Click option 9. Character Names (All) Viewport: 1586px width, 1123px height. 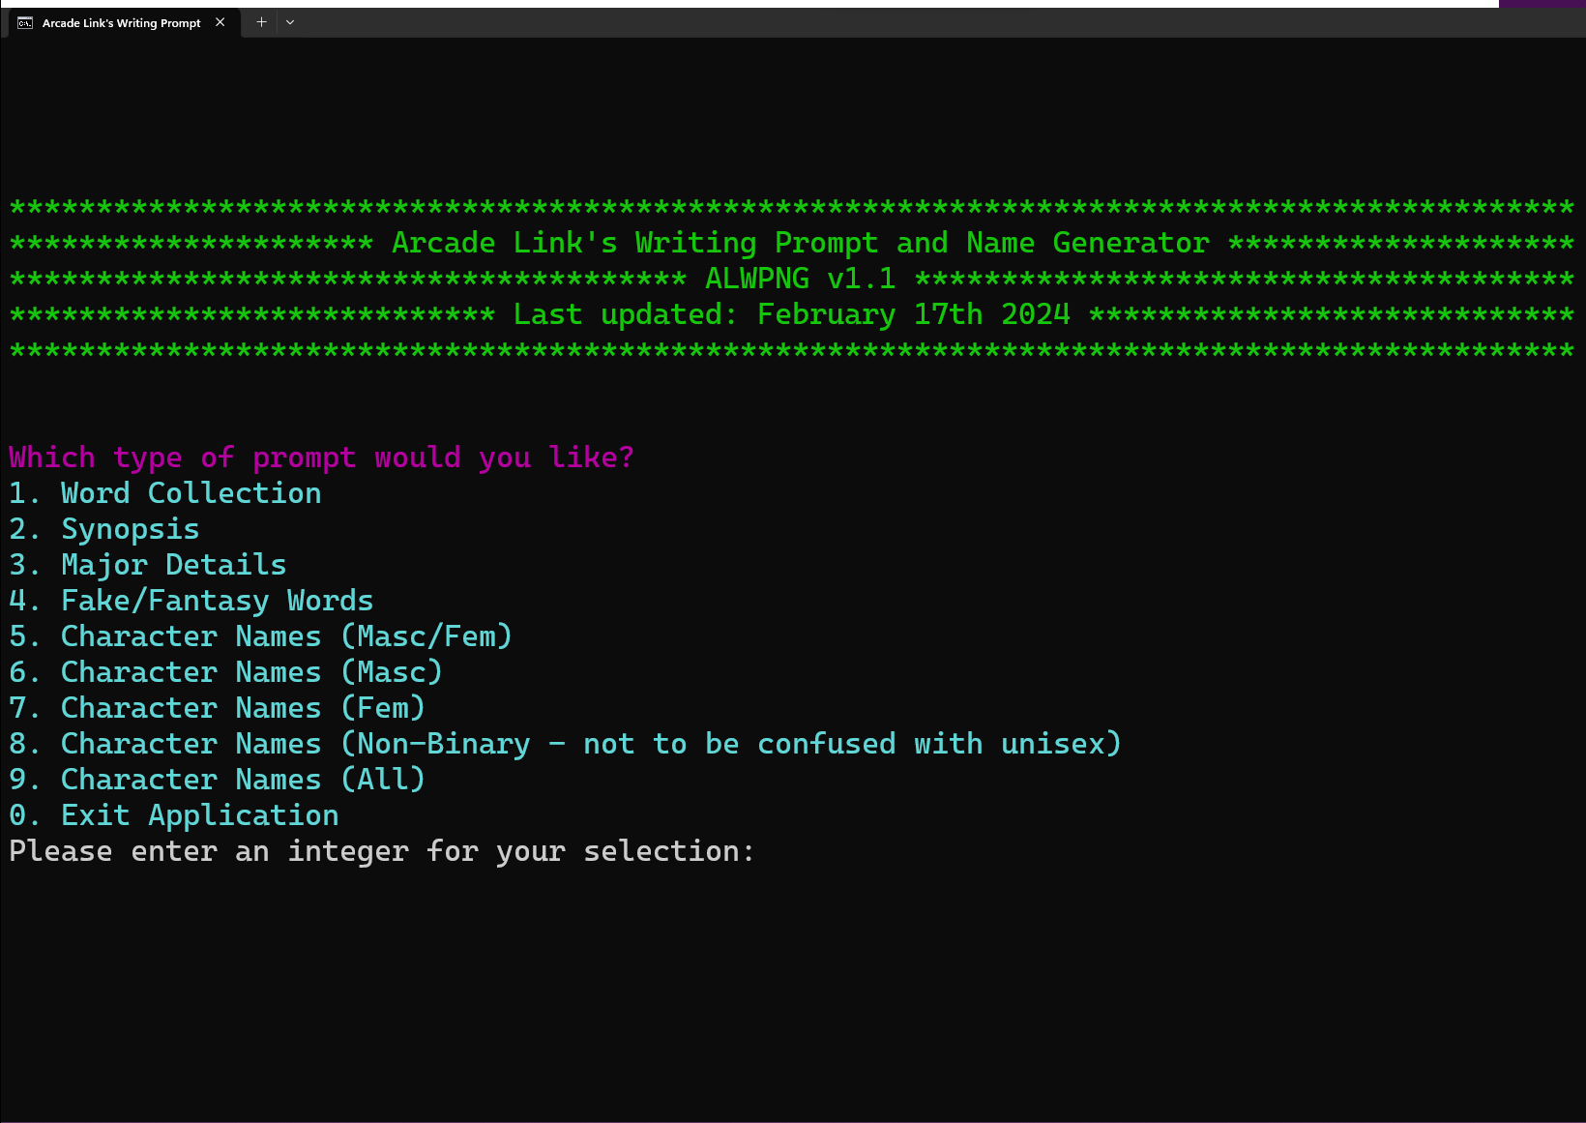point(216,779)
